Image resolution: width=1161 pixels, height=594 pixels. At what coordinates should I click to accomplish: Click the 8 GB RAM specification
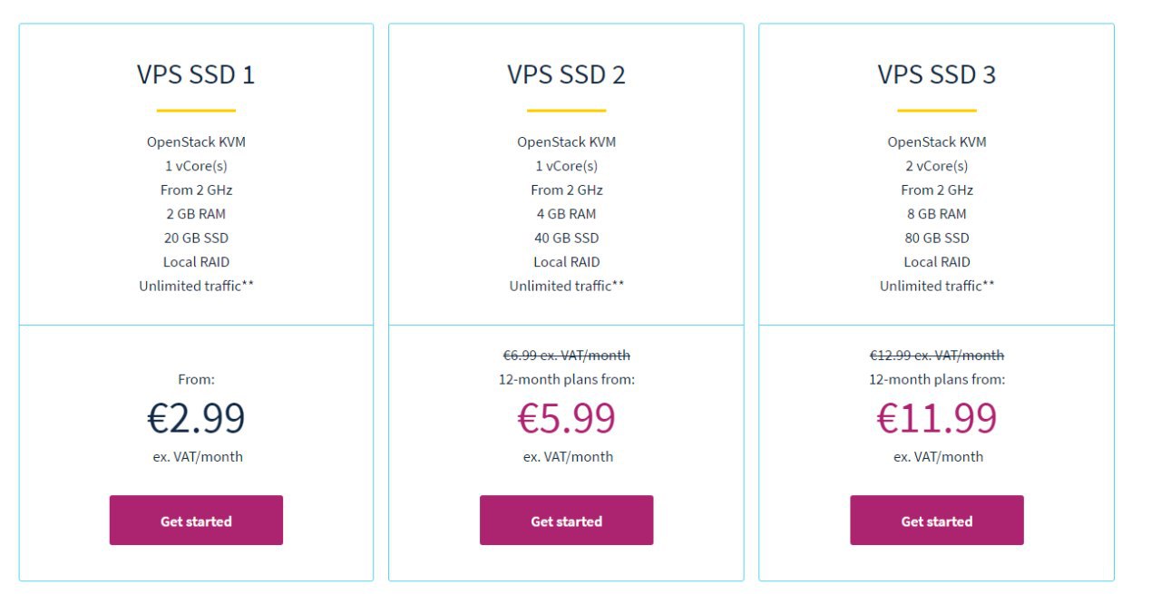[x=936, y=214]
